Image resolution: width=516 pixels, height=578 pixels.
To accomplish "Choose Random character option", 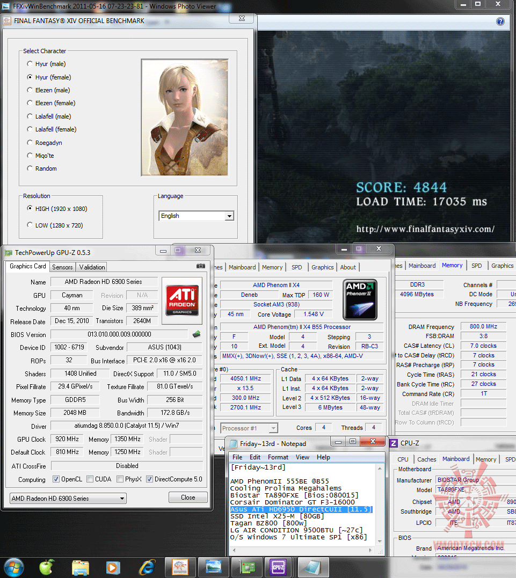I will coord(42,169).
